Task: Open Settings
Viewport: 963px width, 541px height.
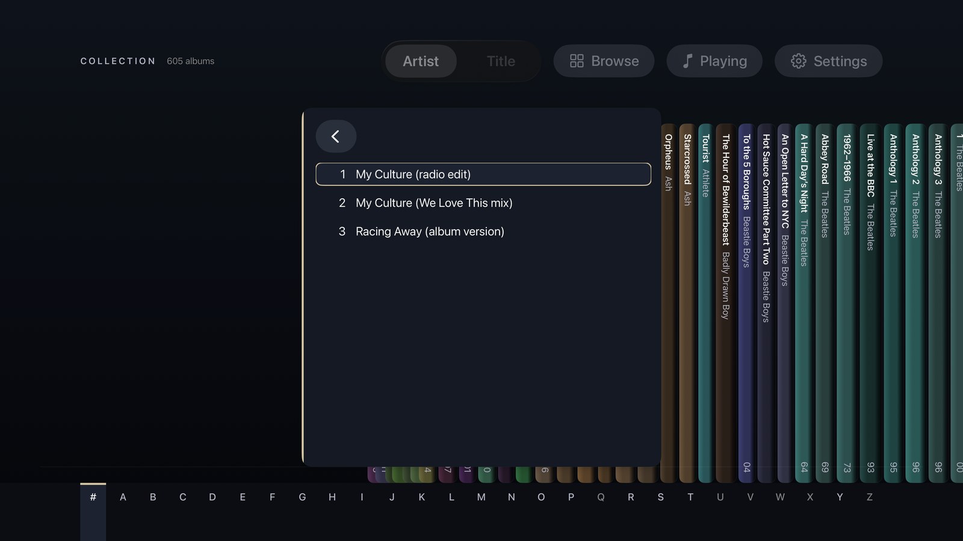Action: point(828,61)
